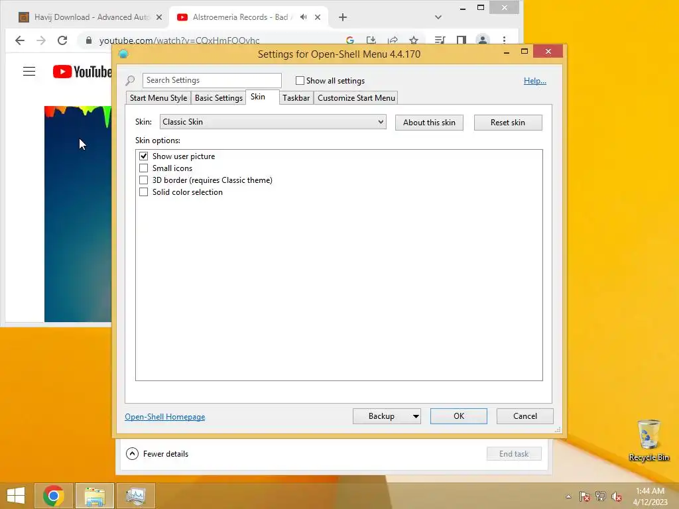
Task: Open Task Manager from taskbar
Action: point(135,496)
